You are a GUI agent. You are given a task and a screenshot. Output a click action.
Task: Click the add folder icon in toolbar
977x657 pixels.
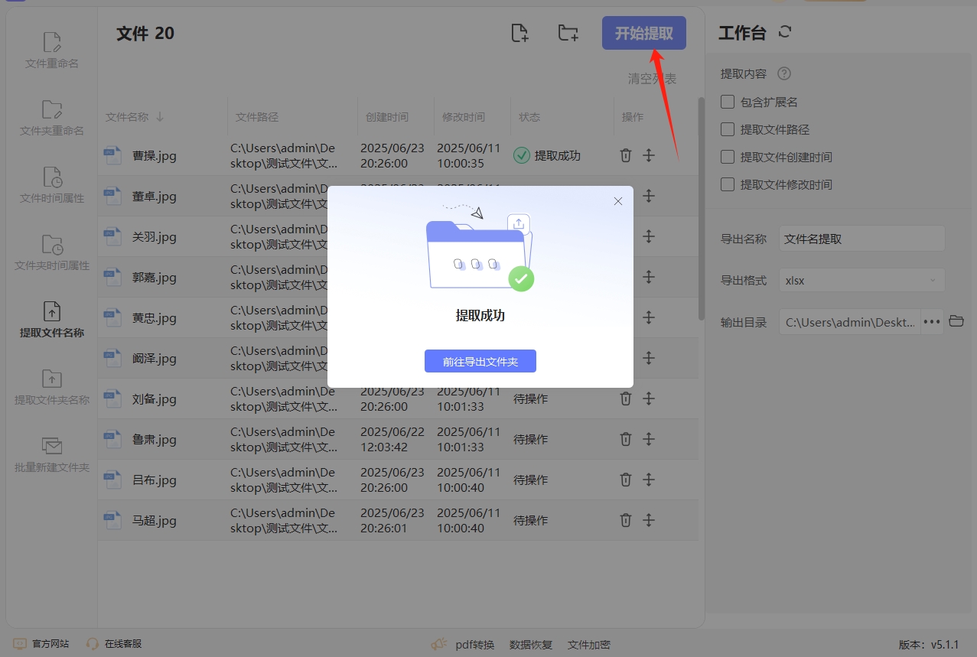tap(568, 33)
